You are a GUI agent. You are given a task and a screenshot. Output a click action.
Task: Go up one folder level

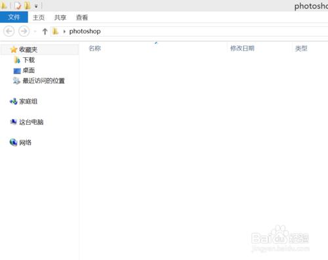point(45,32)
